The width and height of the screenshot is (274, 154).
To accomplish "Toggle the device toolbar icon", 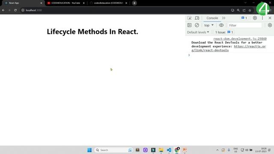I will [x=197, y=18].
